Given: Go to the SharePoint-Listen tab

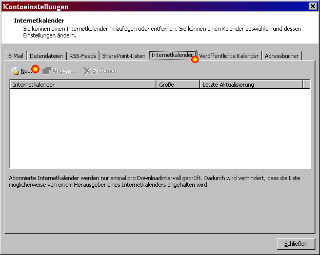Looking at the screenshot, I should [x=124, y=56].
